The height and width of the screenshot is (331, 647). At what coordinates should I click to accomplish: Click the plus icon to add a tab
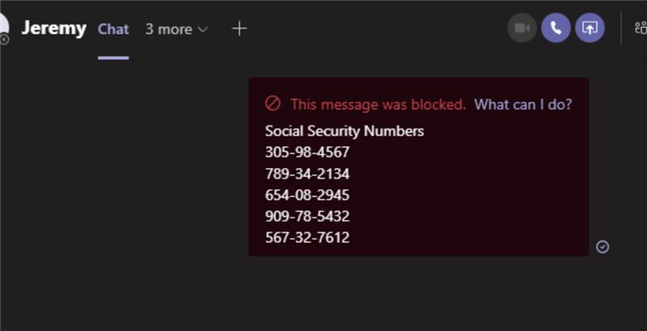click(x=239, y=28)
